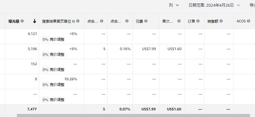This screenshot has height=117, width=255.
Task: Click info icon next to 花费 column
Action: click(146, 21)
